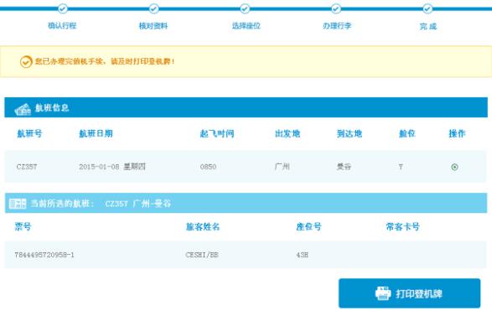Click the 确认行程 step checkmark icon

click(x=62, y=8)
